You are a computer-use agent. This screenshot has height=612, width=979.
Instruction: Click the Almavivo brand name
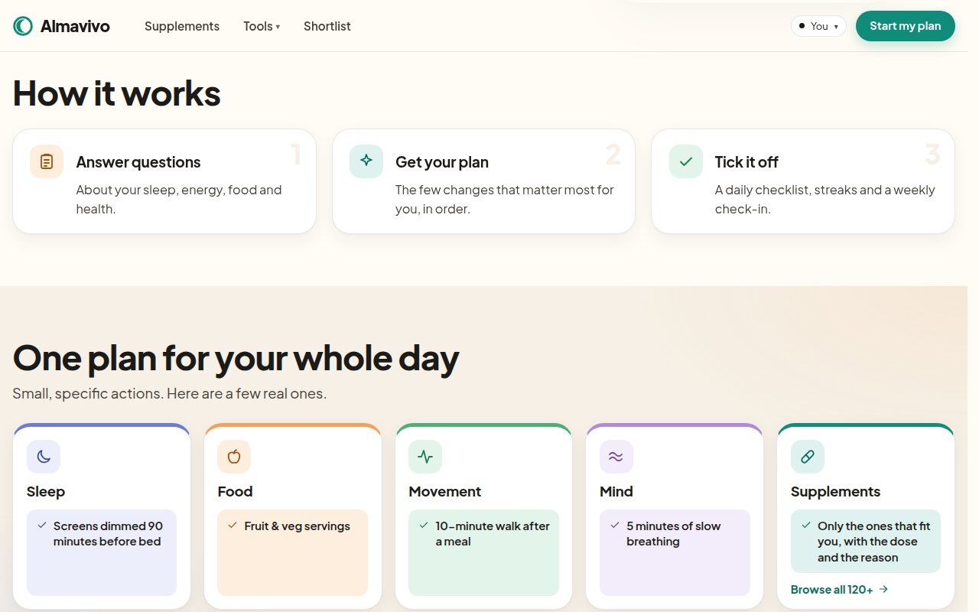coord(75,26)
